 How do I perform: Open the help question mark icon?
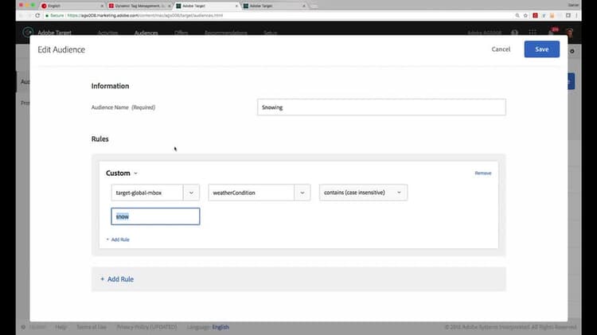(514, 33)
